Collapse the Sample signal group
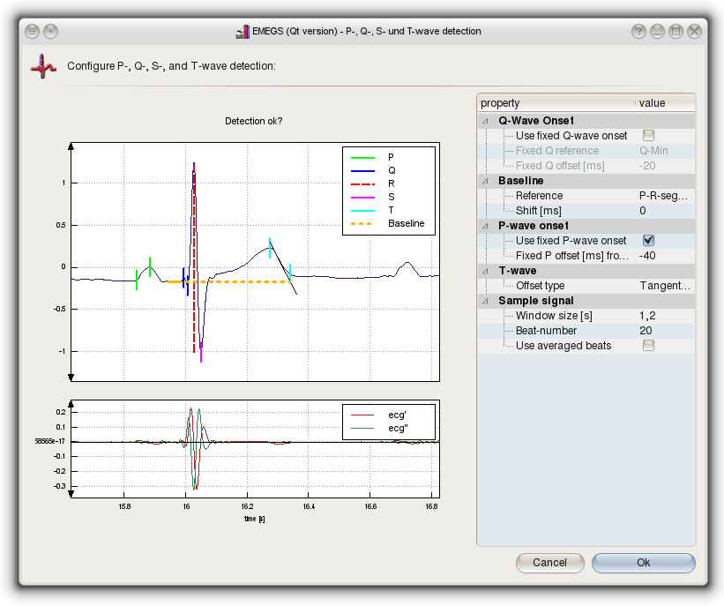 click(484, 301)
